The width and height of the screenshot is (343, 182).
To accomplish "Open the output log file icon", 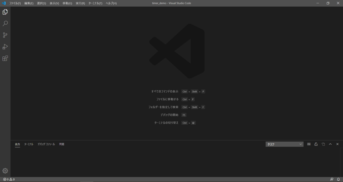I will click(x=323, y=144).
